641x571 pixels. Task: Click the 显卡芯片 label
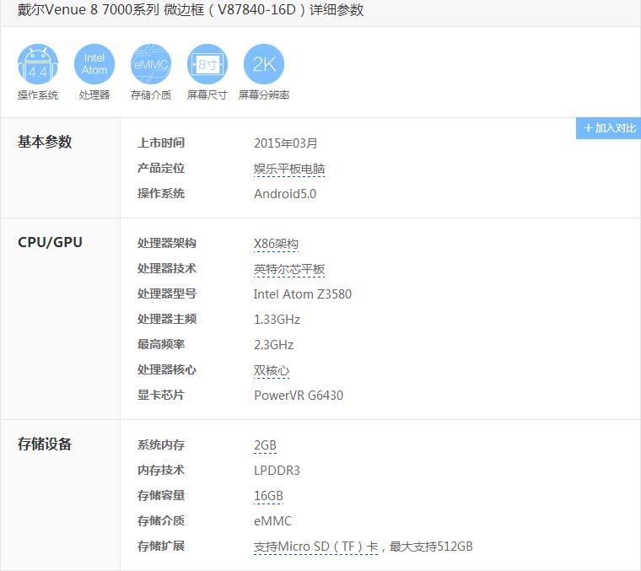pos(161,396)
